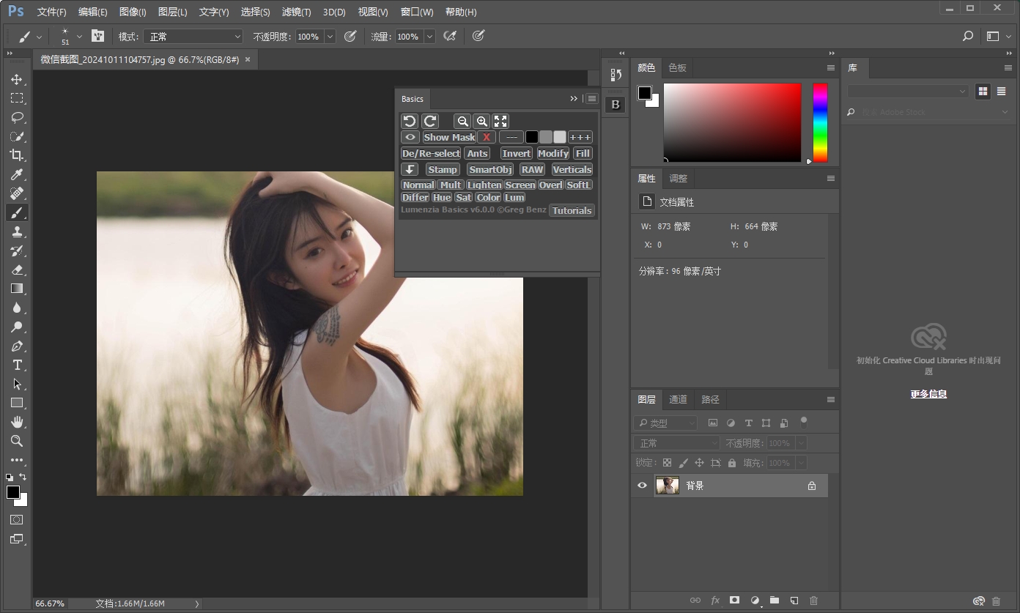
Task: Open the 更多信息 link
Action: (x=928, y=394)
